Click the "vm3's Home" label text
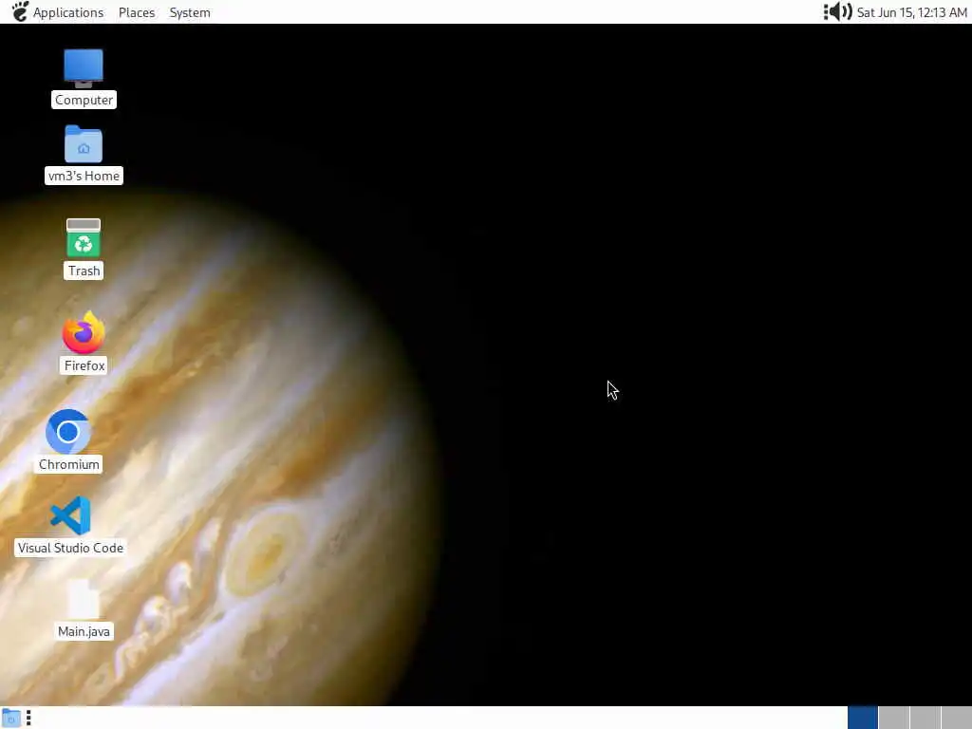 (84, 176)
